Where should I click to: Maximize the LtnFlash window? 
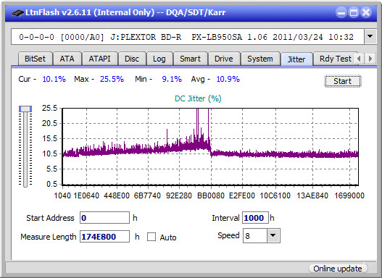tap(354, 12)
